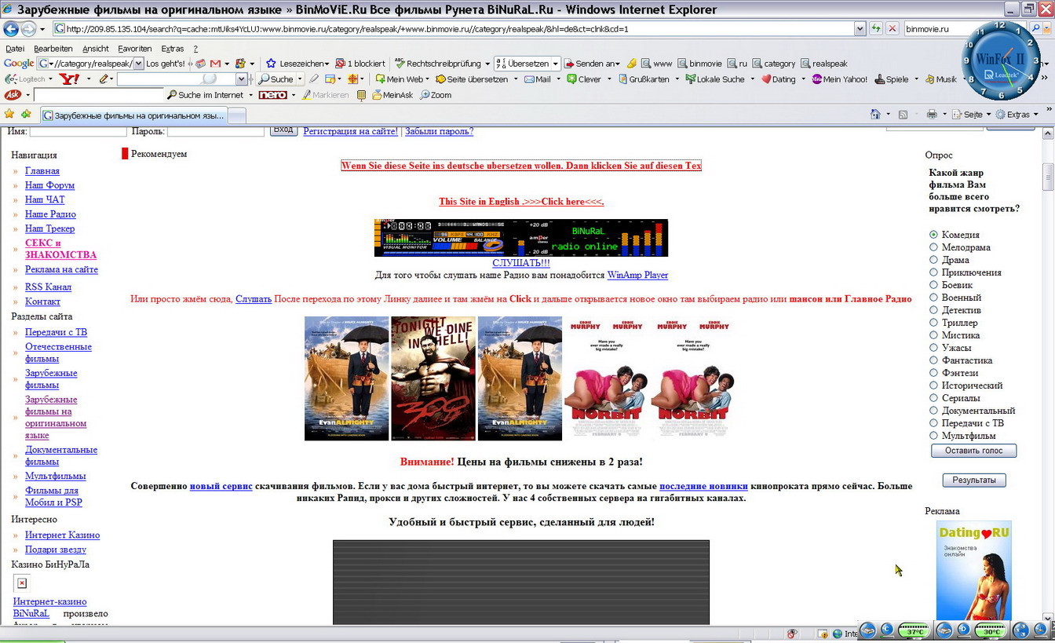Image resolution: width=1055 pixels, height=643 pixels.
Task: Click the Zoom magnifier toolbar item
Action: tap(436, 95)
